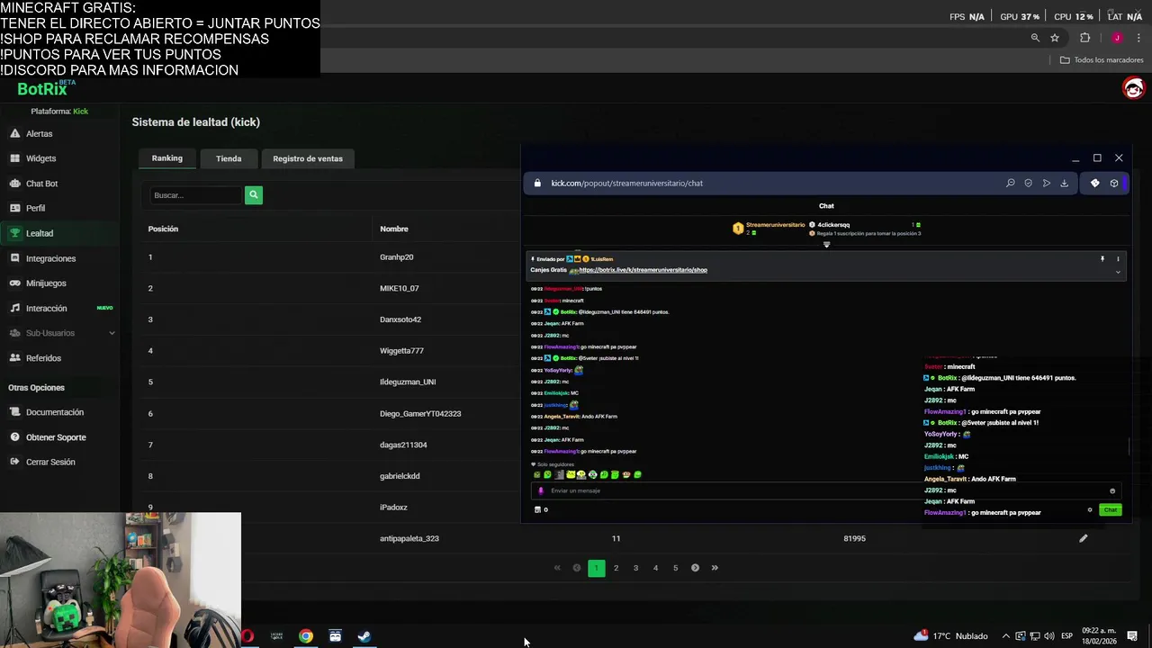Click the BotRix logo
The image size is (1152, 648).
(x=42, y=89)
